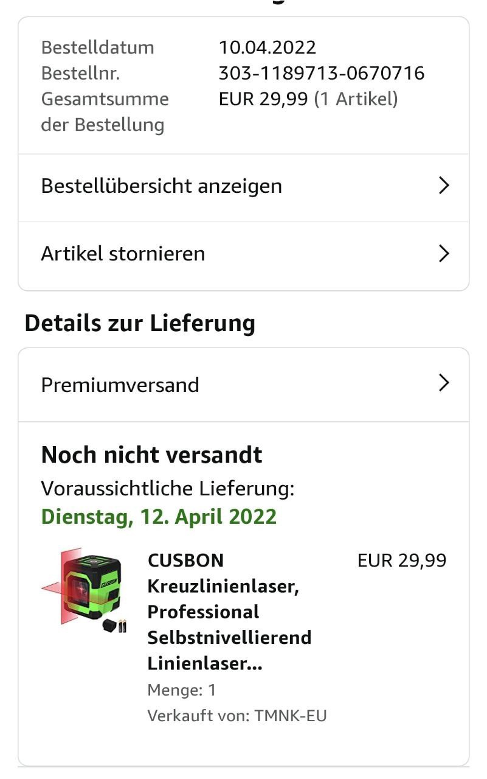Tap the order total with 1 Artikel
The width and height of the screenshot is (487, 779).
tap(308, 99)
